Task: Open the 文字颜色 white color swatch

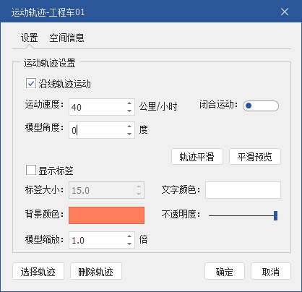Action: 243,190
